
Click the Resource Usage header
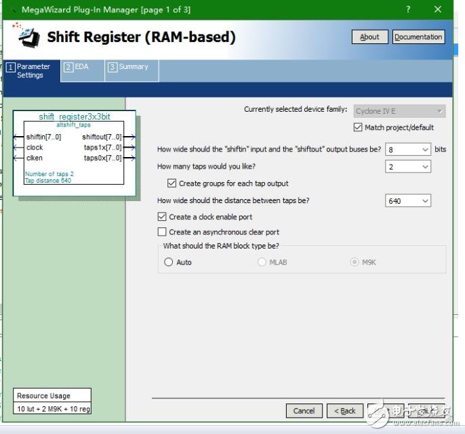click(x=43, y=396)
